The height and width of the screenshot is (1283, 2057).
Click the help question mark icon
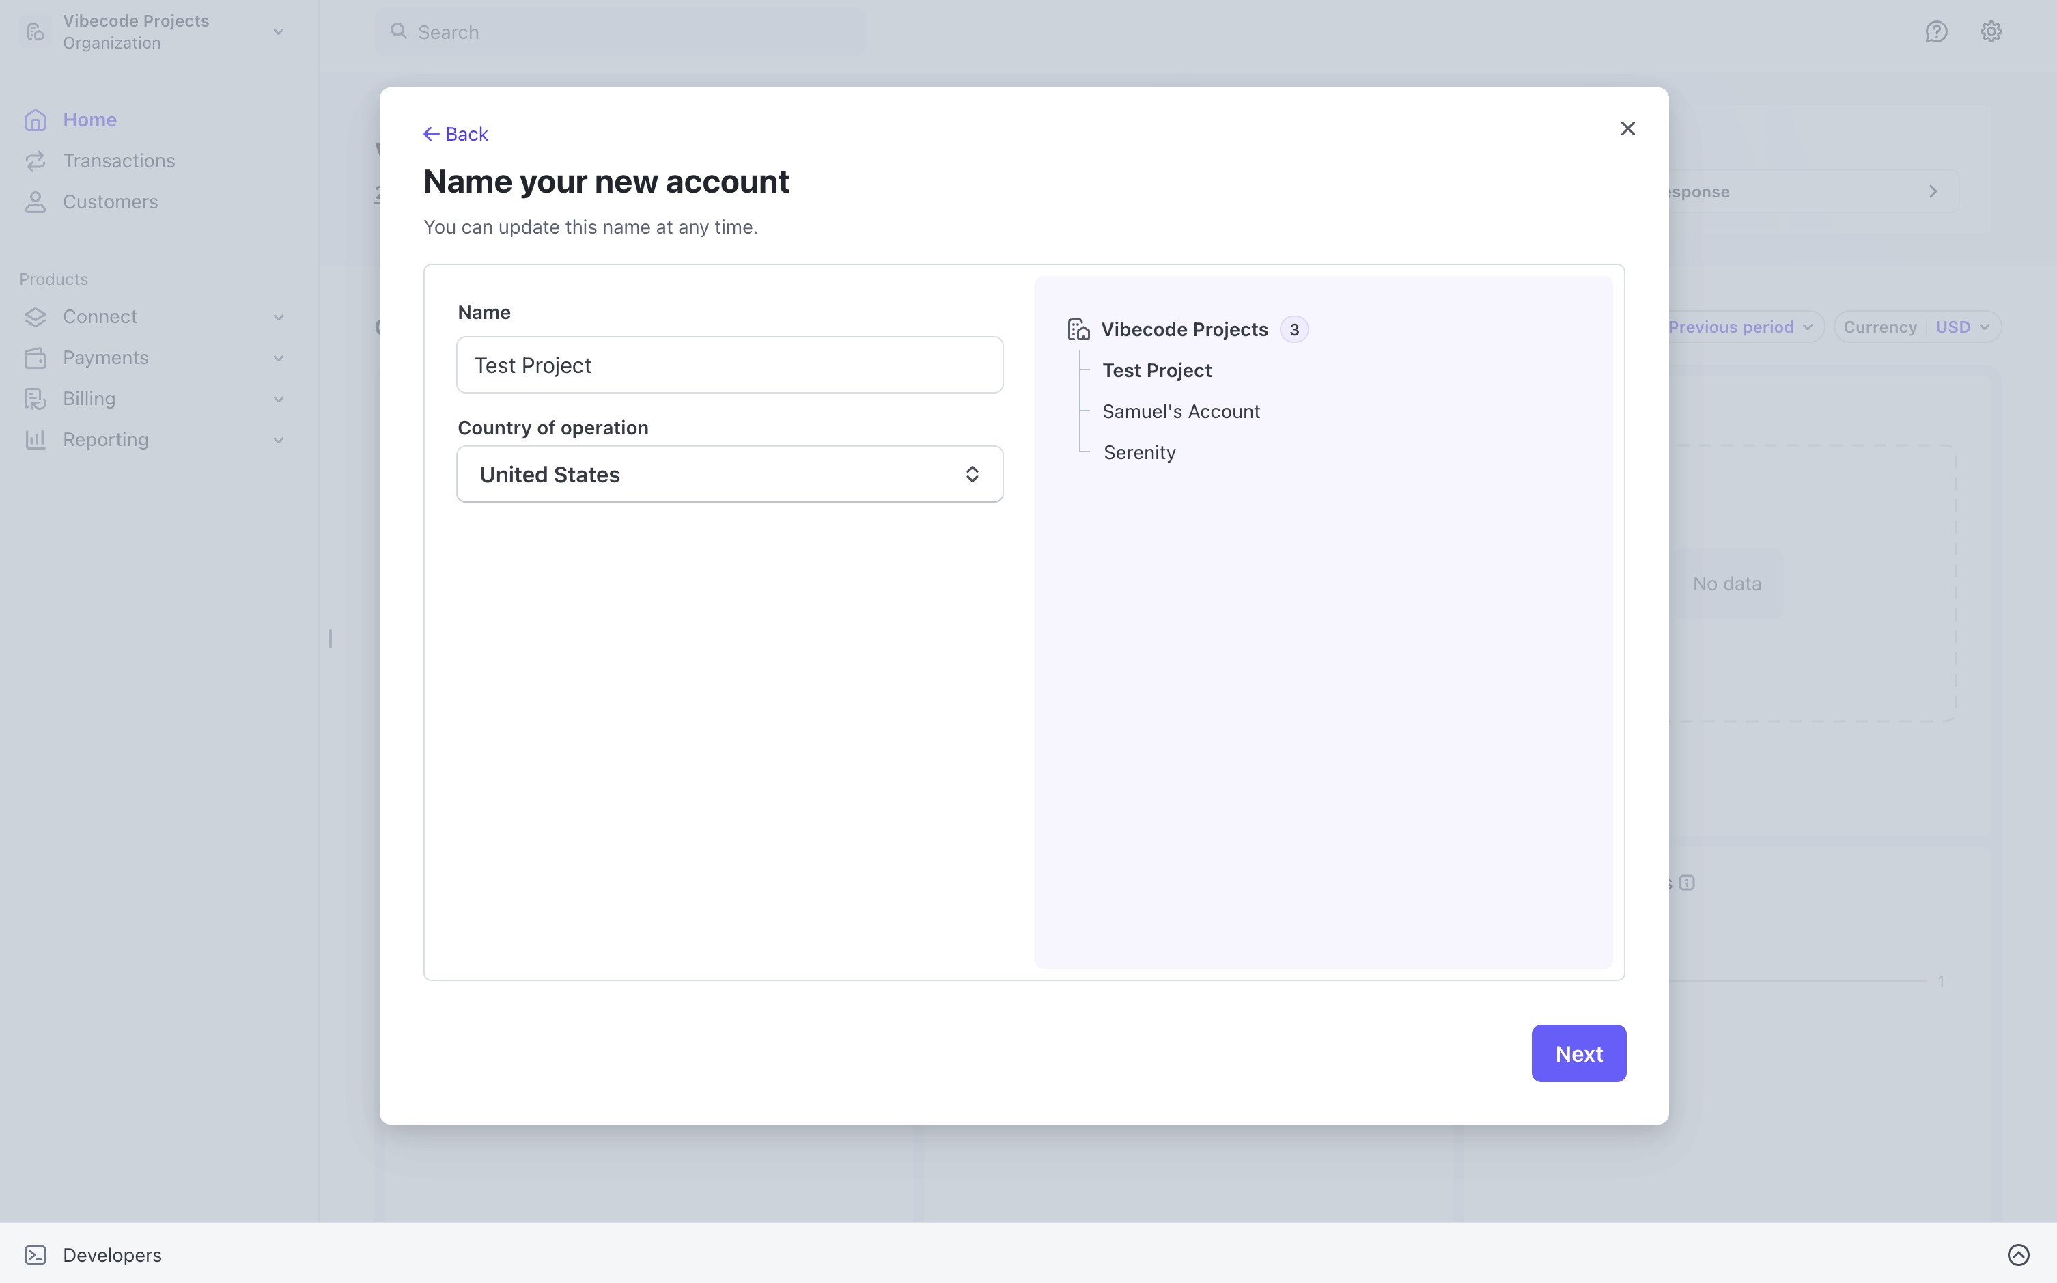1935,32
